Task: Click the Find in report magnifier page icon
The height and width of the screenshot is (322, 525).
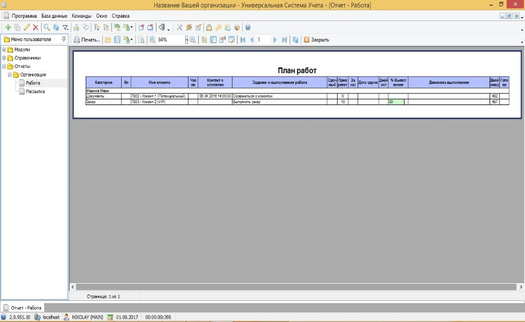Action: (x=142, y=40)
